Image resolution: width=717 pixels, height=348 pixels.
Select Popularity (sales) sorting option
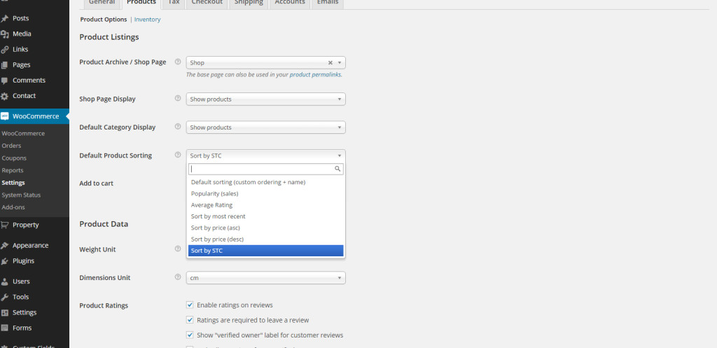211,193
